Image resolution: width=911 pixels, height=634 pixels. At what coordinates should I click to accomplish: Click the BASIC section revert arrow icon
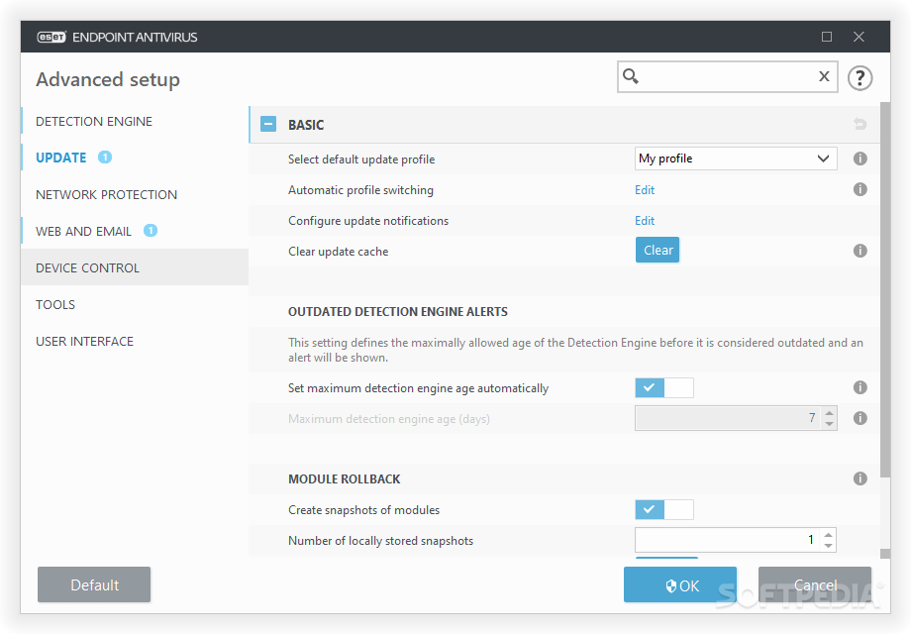click(x=860, y=124)
